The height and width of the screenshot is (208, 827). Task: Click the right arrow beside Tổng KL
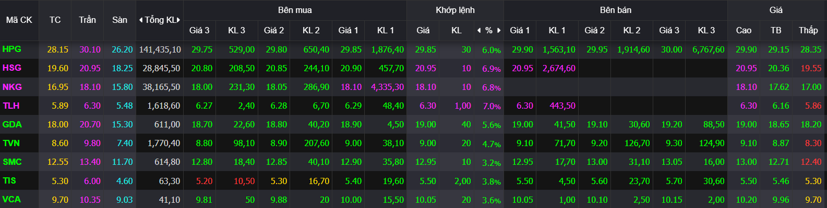coord(178,20)
